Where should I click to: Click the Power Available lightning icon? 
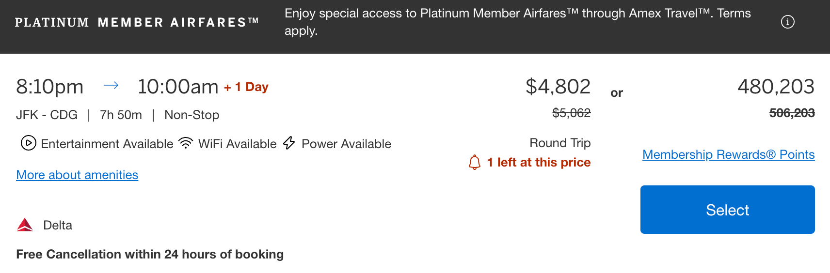289,143
